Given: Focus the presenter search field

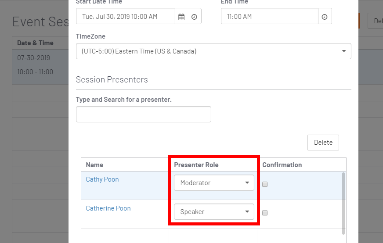Looking at the screenshot, I should click(x=143, y=114).
